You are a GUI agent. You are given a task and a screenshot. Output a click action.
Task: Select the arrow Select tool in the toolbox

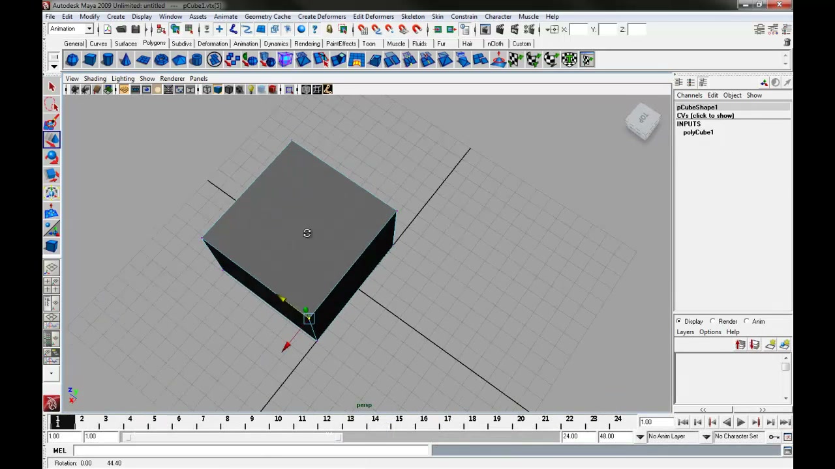click(52, 87)
